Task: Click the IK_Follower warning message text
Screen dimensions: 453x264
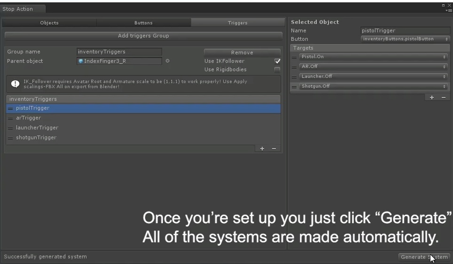Action: [x=135, y=84]
